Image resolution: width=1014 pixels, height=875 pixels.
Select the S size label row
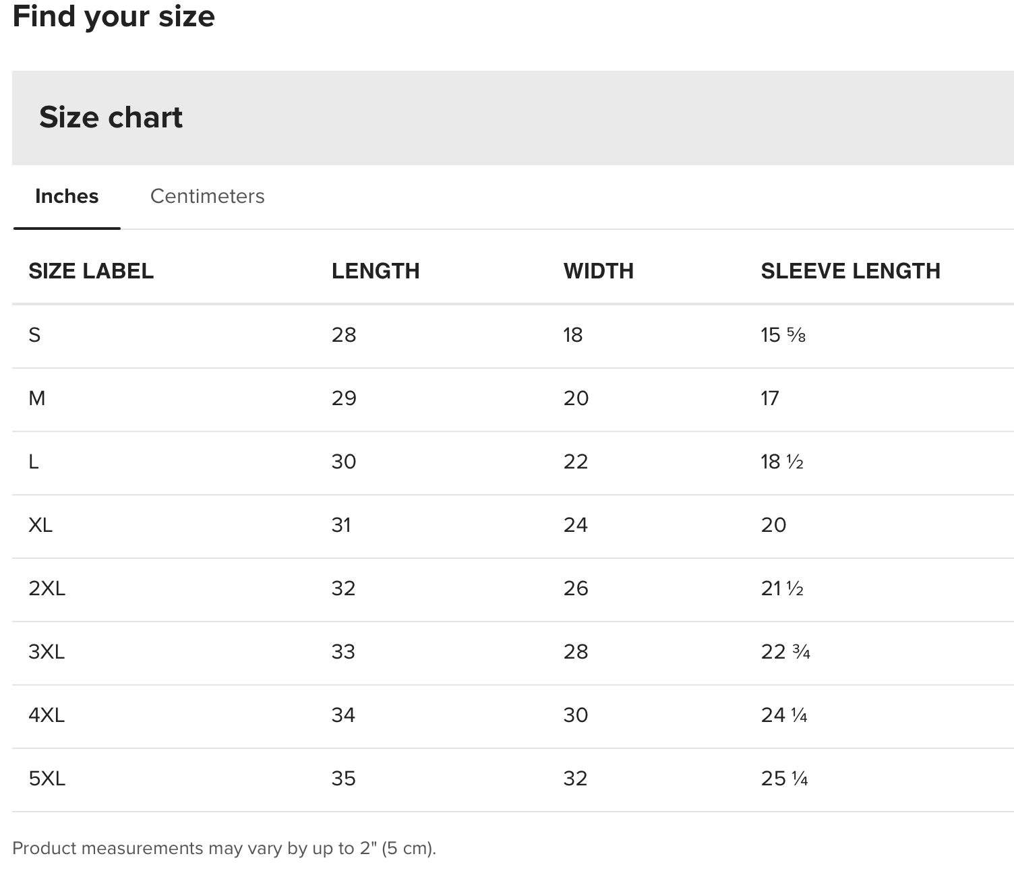(34, 335)
